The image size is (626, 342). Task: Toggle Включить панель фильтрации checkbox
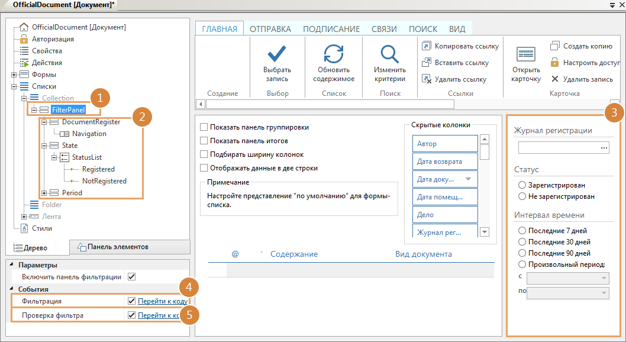[132, 277]
